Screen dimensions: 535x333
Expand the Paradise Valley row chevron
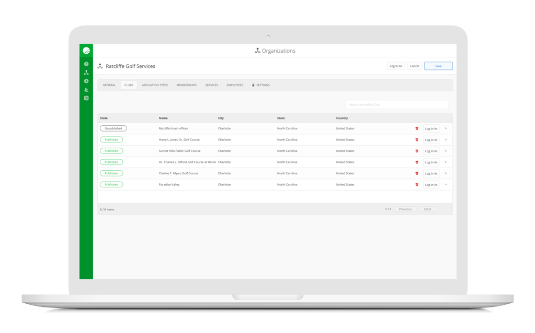[x=446, y=185]
